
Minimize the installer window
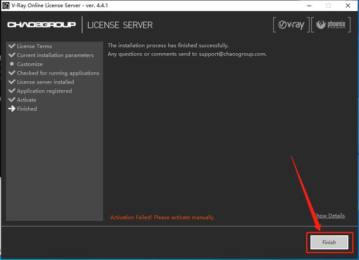(309, 6)
